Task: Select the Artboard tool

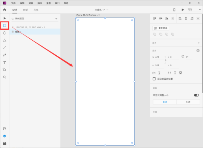Action: click(x=4, y=70)
